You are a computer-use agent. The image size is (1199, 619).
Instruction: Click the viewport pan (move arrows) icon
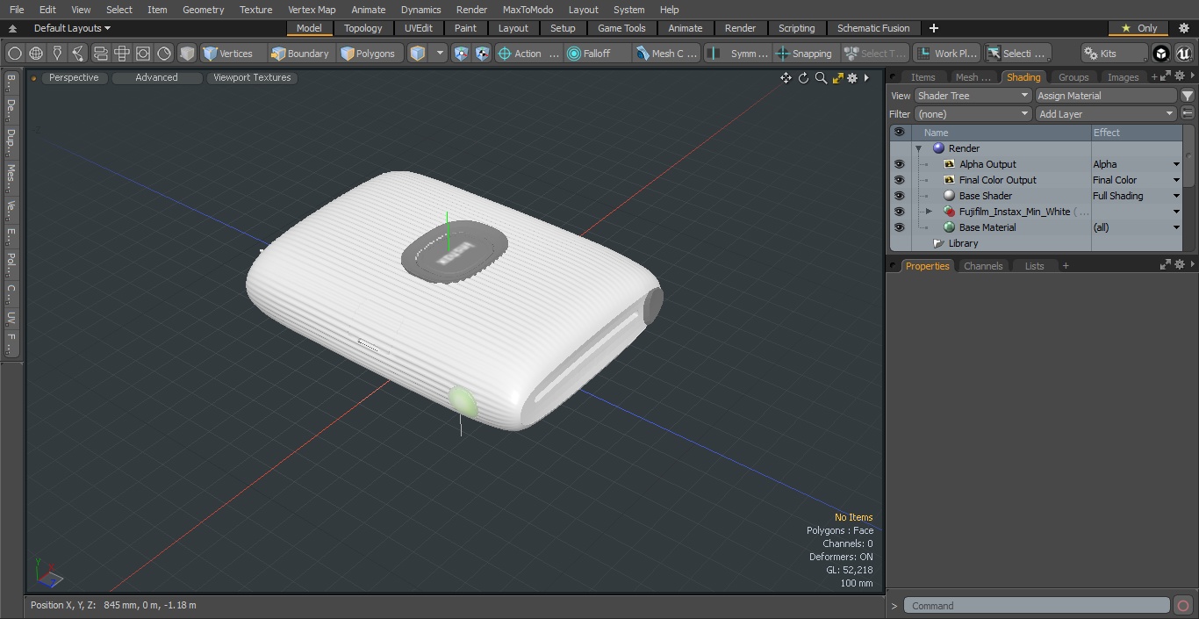[x=786, y=78]
